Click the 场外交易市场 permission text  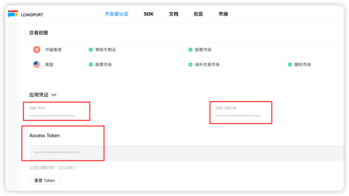tap(207, 64)
